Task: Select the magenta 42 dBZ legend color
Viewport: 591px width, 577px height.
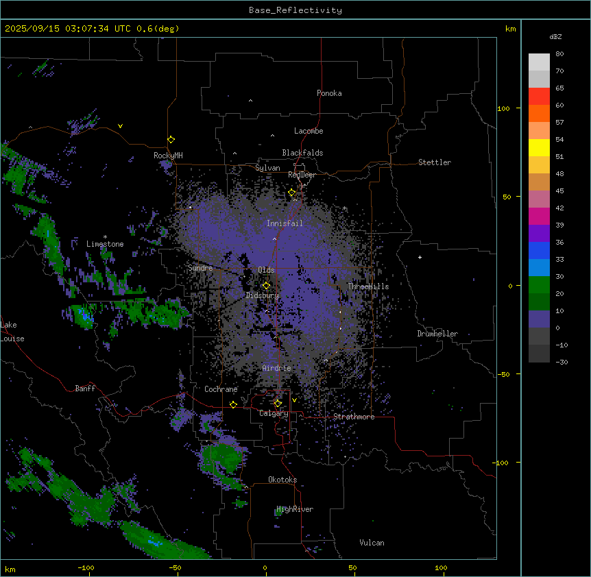Action: point(539,216)
